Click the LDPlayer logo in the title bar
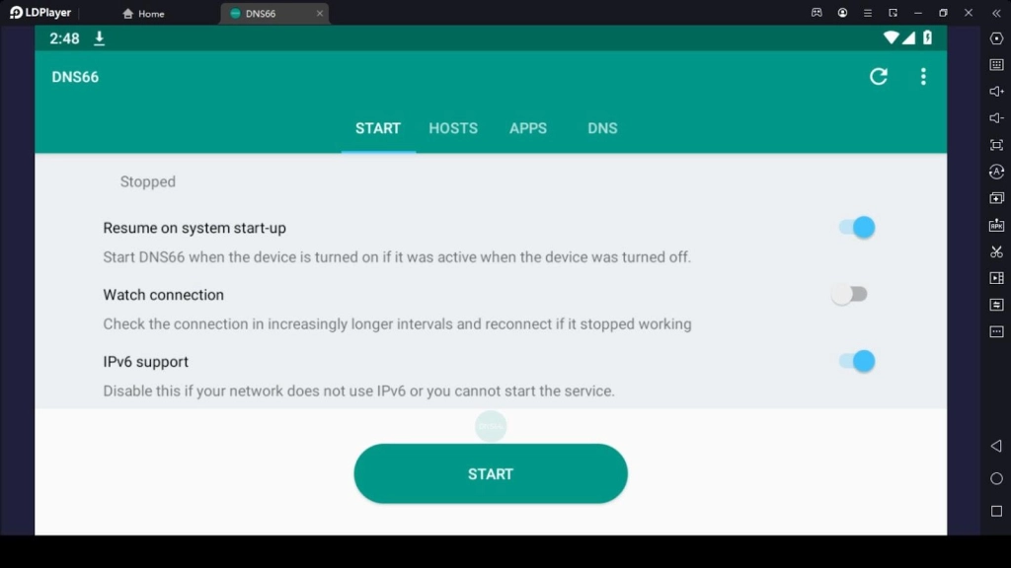1011x568 pixels. click(x=39, y=12)
